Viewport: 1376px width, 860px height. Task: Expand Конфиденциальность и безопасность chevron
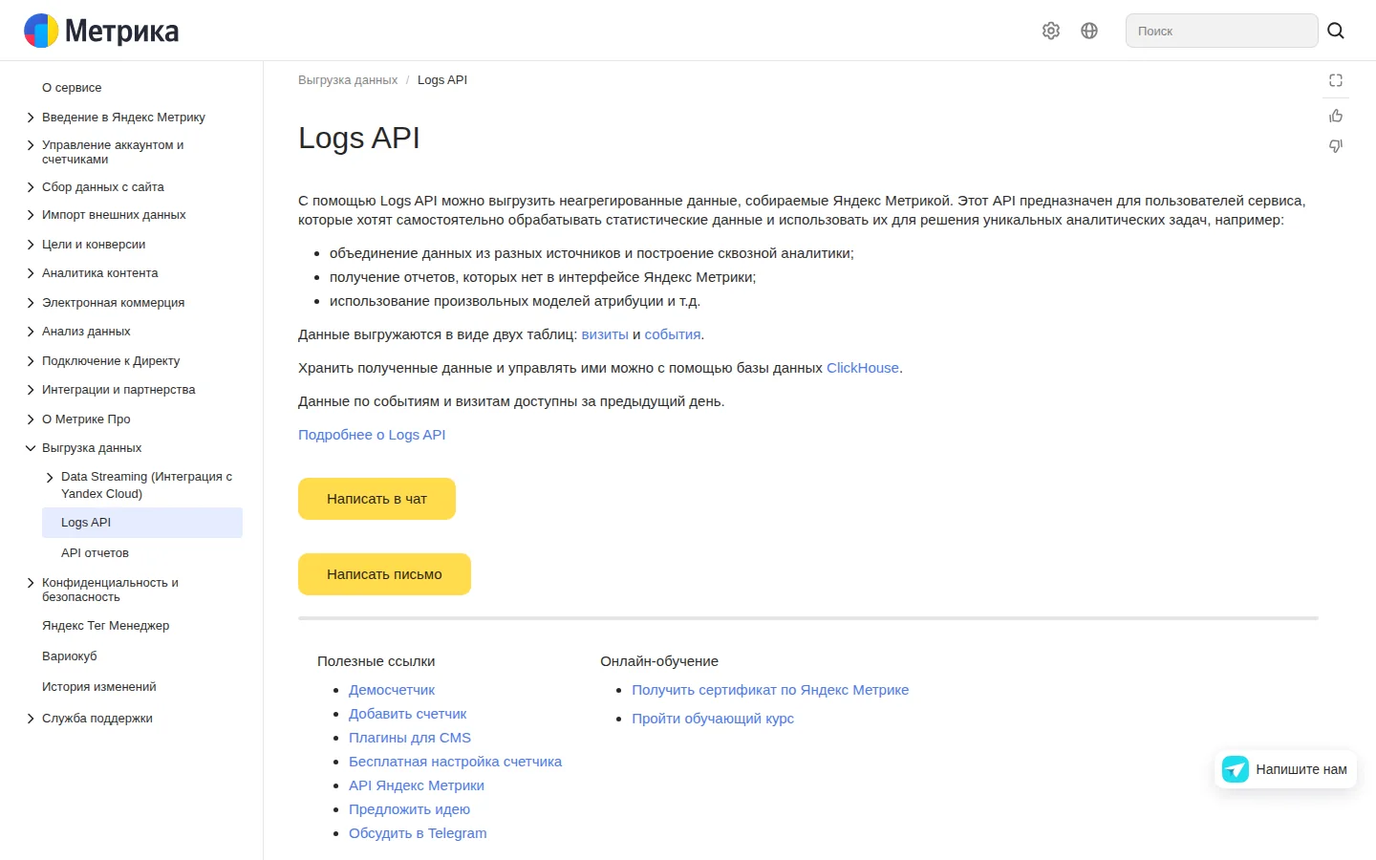coord(31,583)
